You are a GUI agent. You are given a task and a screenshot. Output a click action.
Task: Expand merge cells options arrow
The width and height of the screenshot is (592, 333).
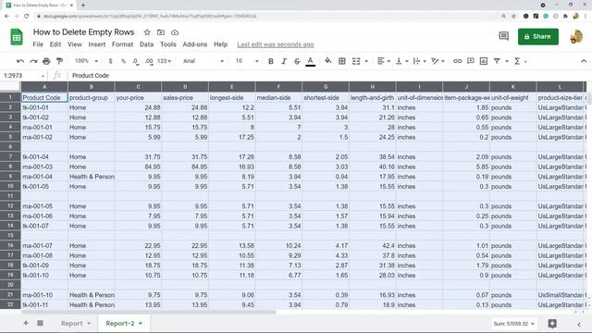[x=366, y=61]
